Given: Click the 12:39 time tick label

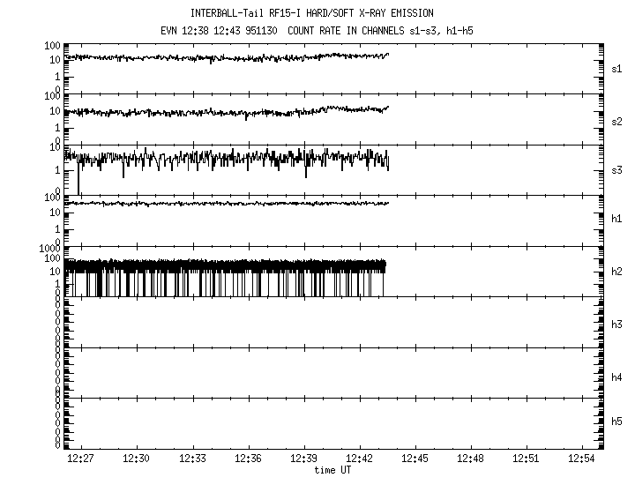Looking at the screenshot, I should click(303, 459).
